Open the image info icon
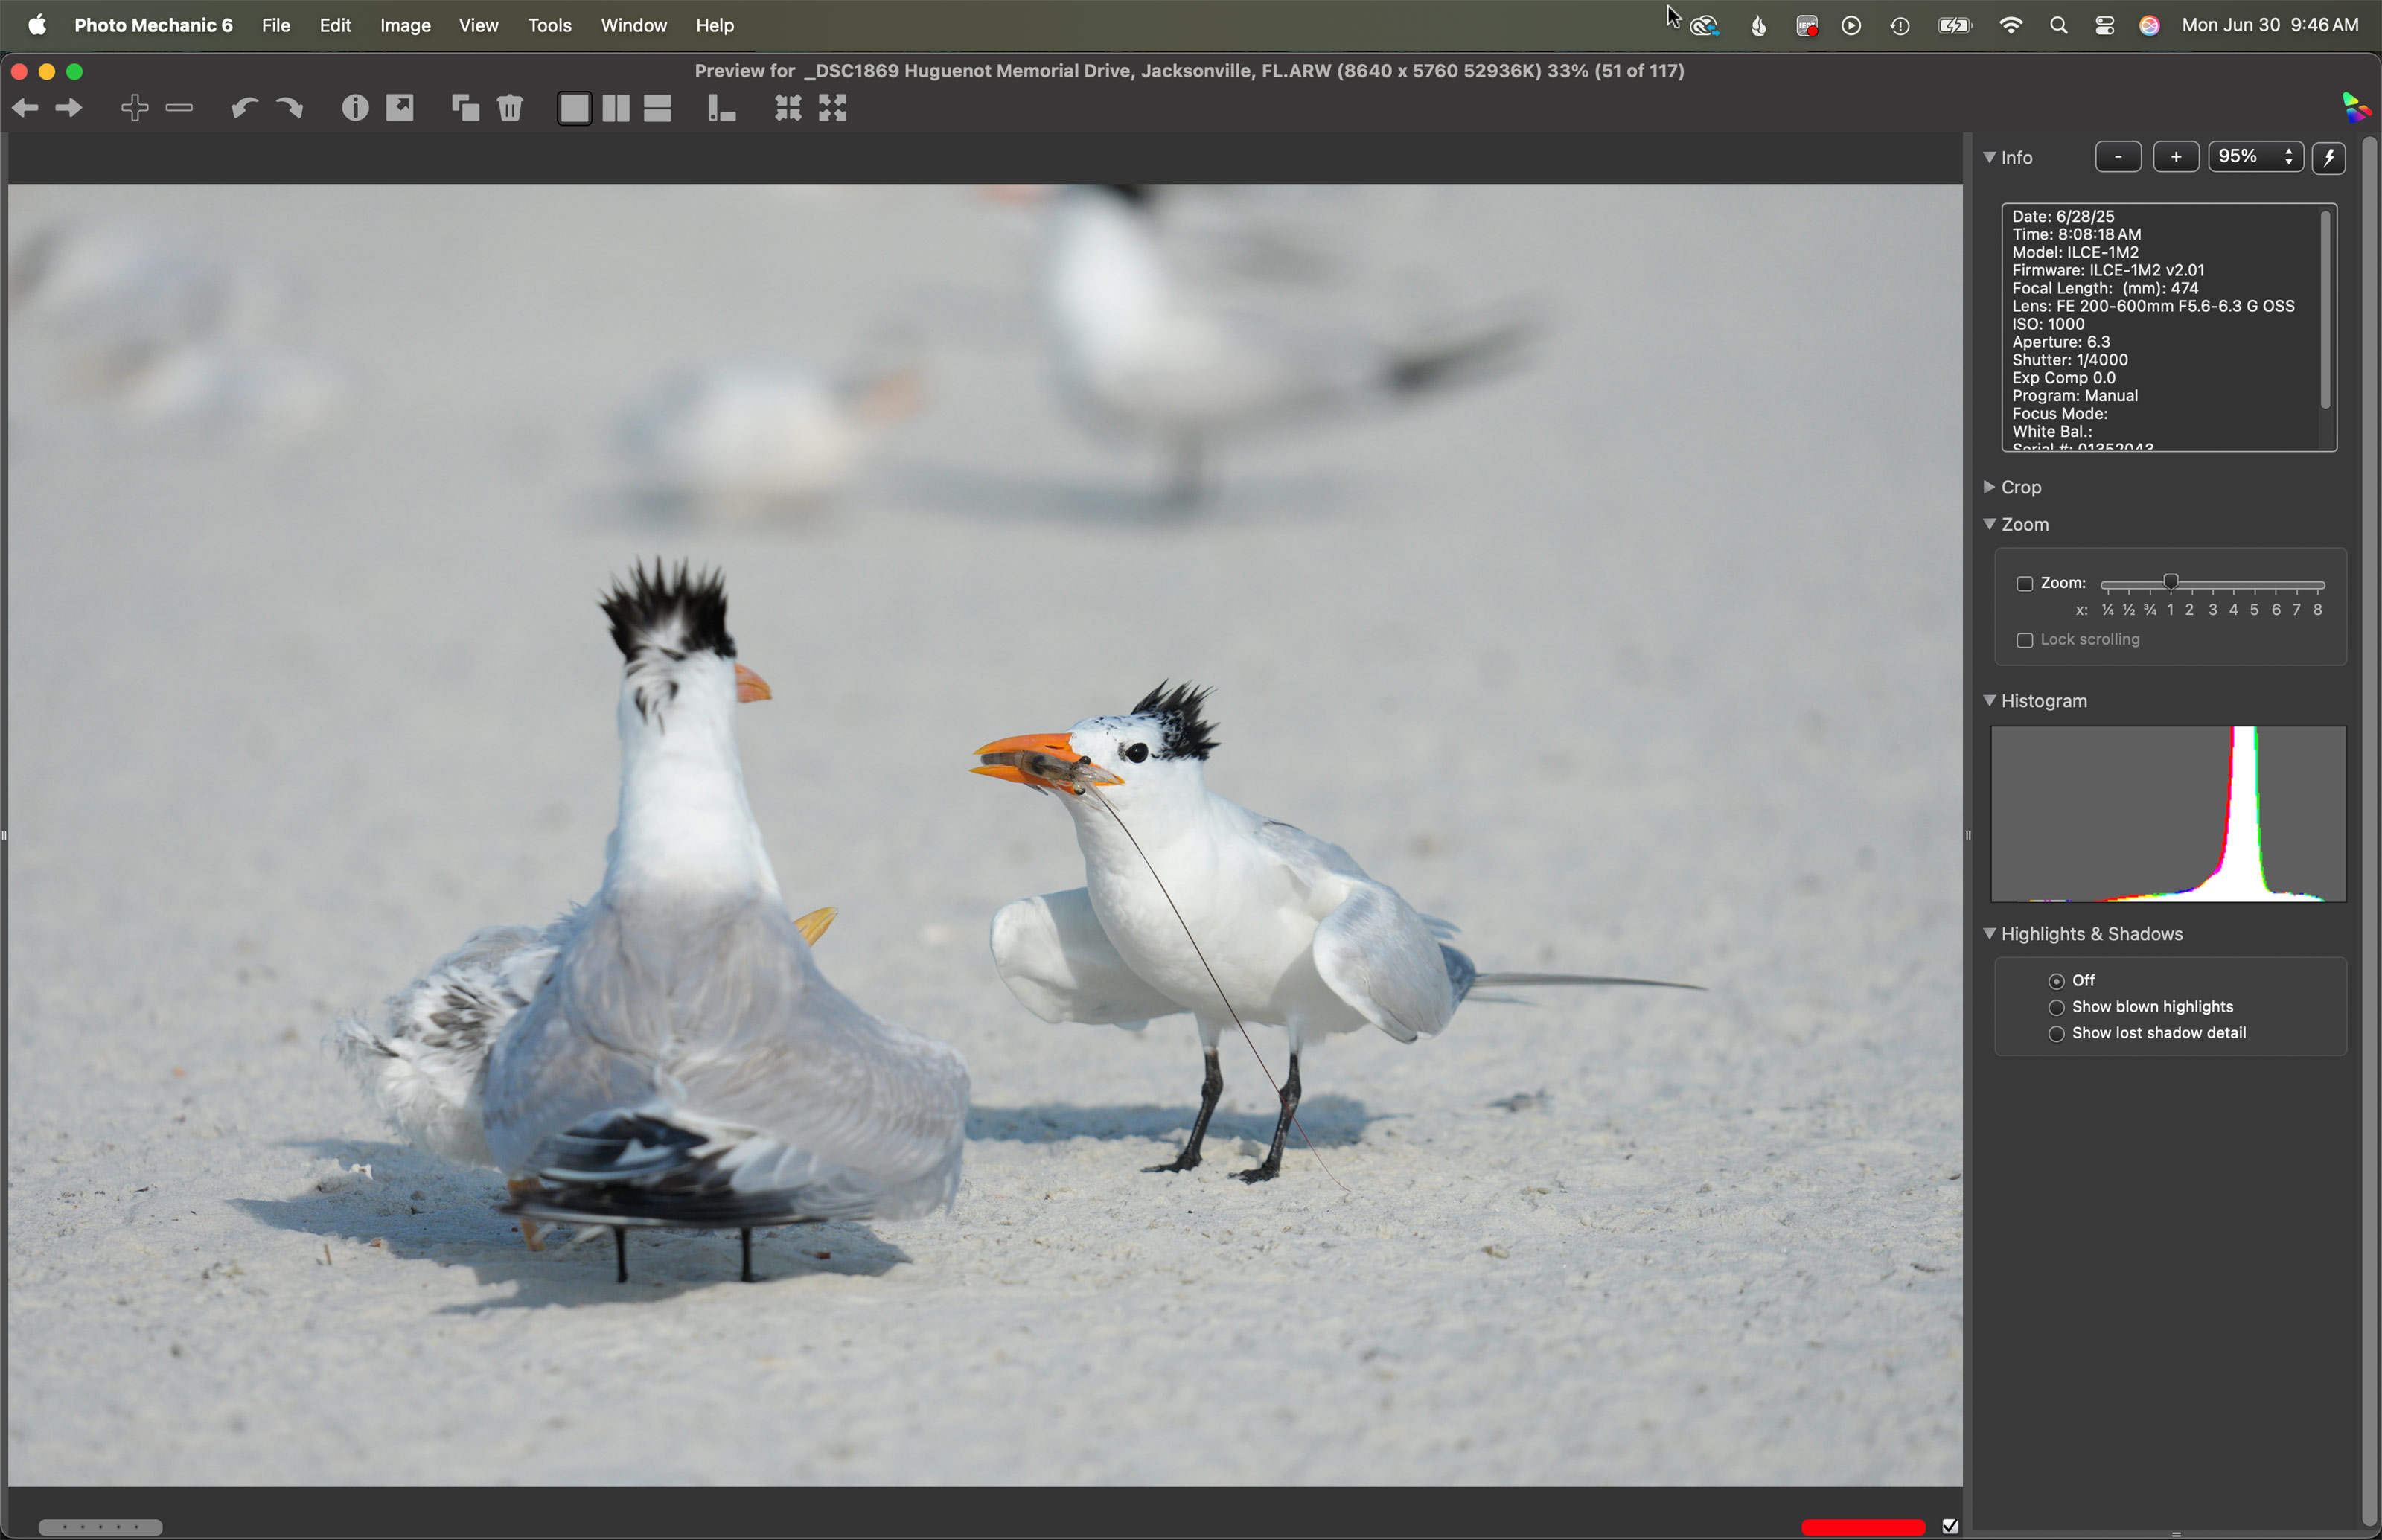The width and height of the screenshot is (2382, 1540). tap(355, 108)
